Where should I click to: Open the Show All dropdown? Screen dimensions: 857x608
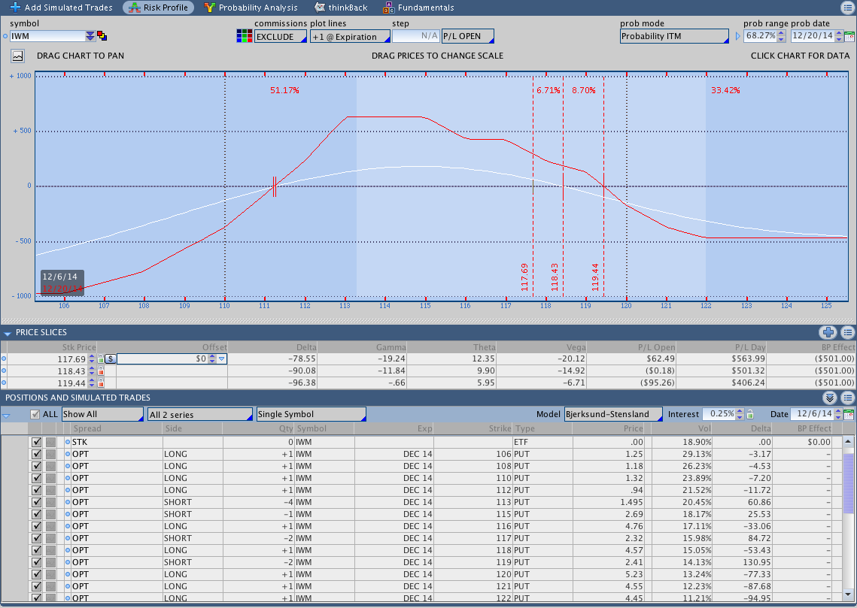(x=102, y=414)
